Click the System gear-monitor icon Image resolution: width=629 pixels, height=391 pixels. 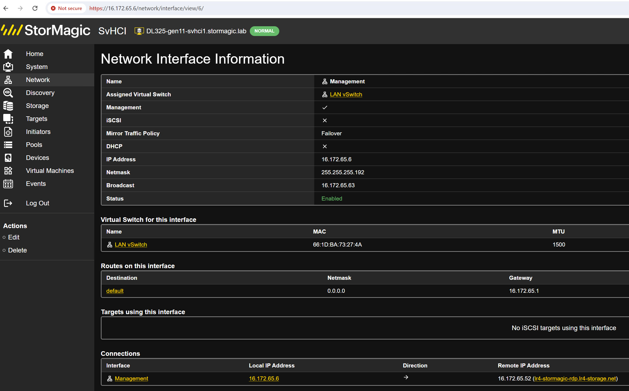coord(8,67)
